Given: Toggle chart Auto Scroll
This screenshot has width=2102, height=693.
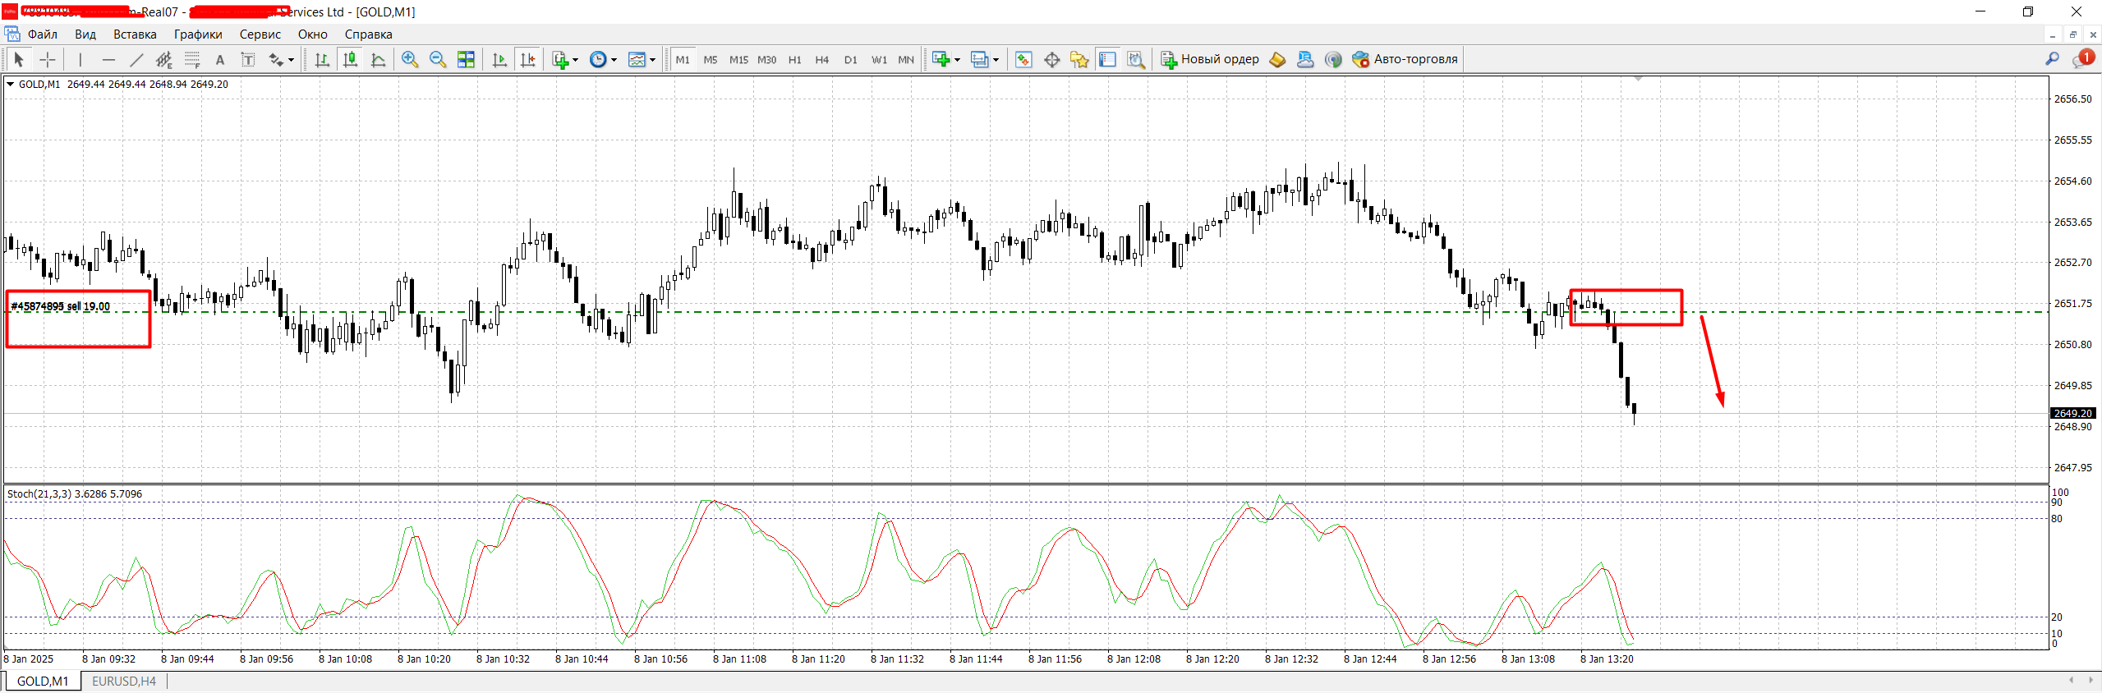Looking at the screenshot, I should (x=499, y=59).
